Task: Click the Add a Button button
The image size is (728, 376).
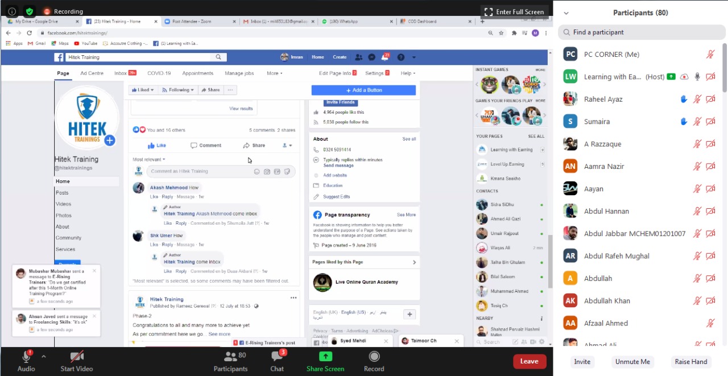Action: pyautogui.click(x=363, y=90)
